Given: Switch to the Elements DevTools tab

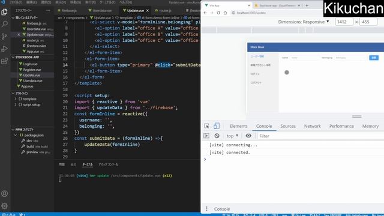Looking at the screenshot, I should pos(239,126).
